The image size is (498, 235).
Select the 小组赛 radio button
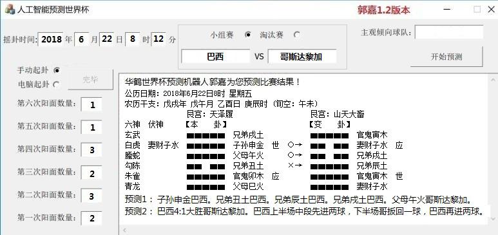(x=249, y=35)
